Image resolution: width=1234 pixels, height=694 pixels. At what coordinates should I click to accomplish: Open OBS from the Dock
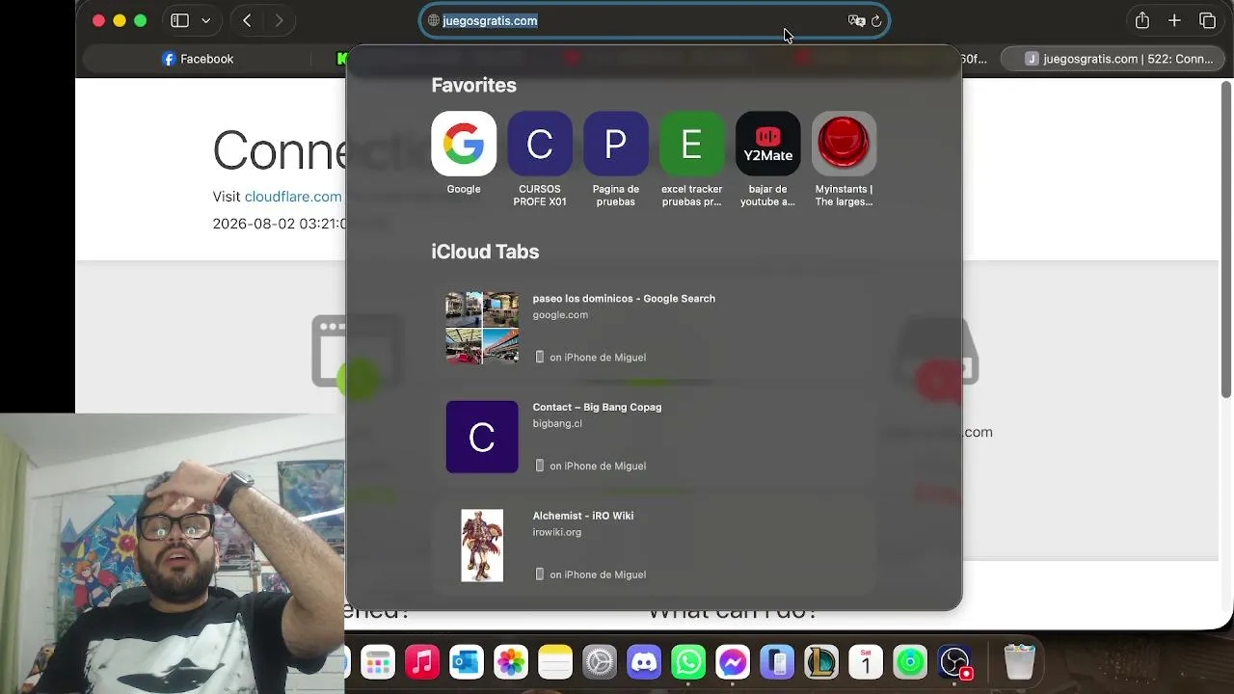click(x=954, y=662)
